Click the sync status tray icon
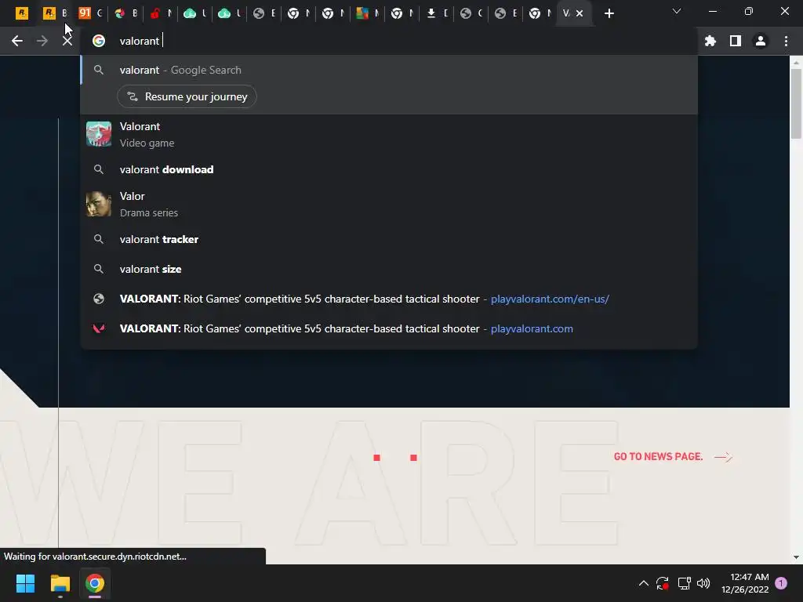803x602 pixels. (x=662, y=583)
